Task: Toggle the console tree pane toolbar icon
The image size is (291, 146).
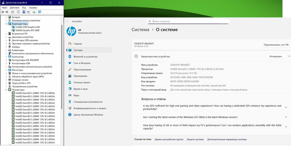Action: click(x=13, y=12)
